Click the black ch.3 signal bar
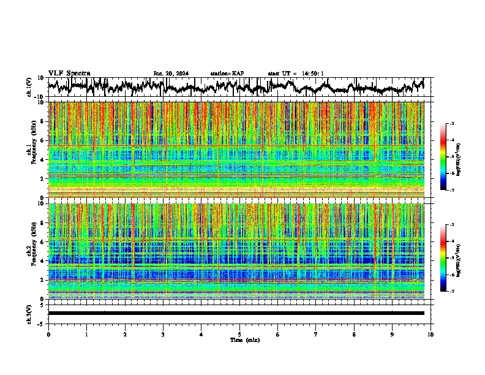 [236, 313]
